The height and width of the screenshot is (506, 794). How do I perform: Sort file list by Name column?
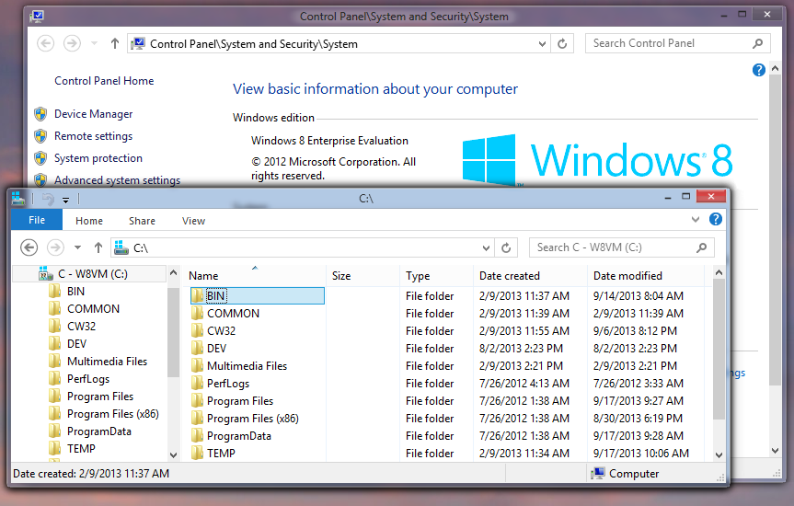pyautogui.click(x=254, y=275)
